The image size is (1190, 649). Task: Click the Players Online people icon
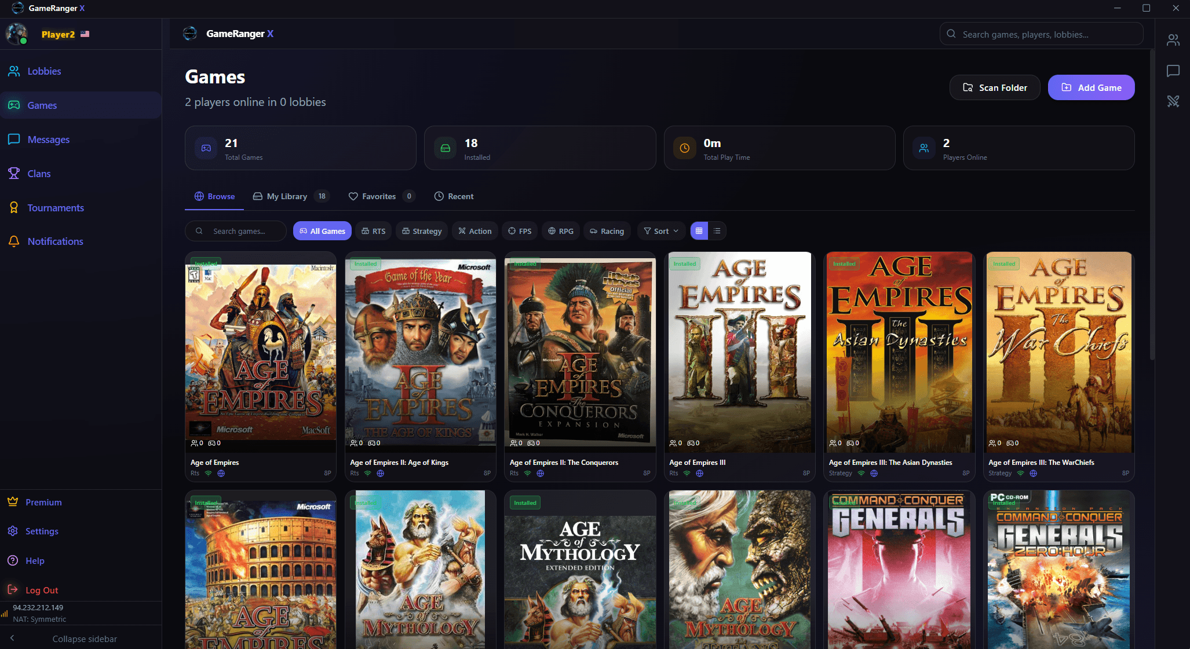click(x=924, y=148)
